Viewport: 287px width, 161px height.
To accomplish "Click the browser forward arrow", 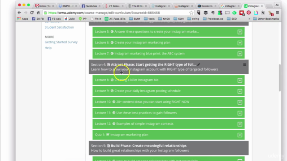I will [x=26, y=13].
